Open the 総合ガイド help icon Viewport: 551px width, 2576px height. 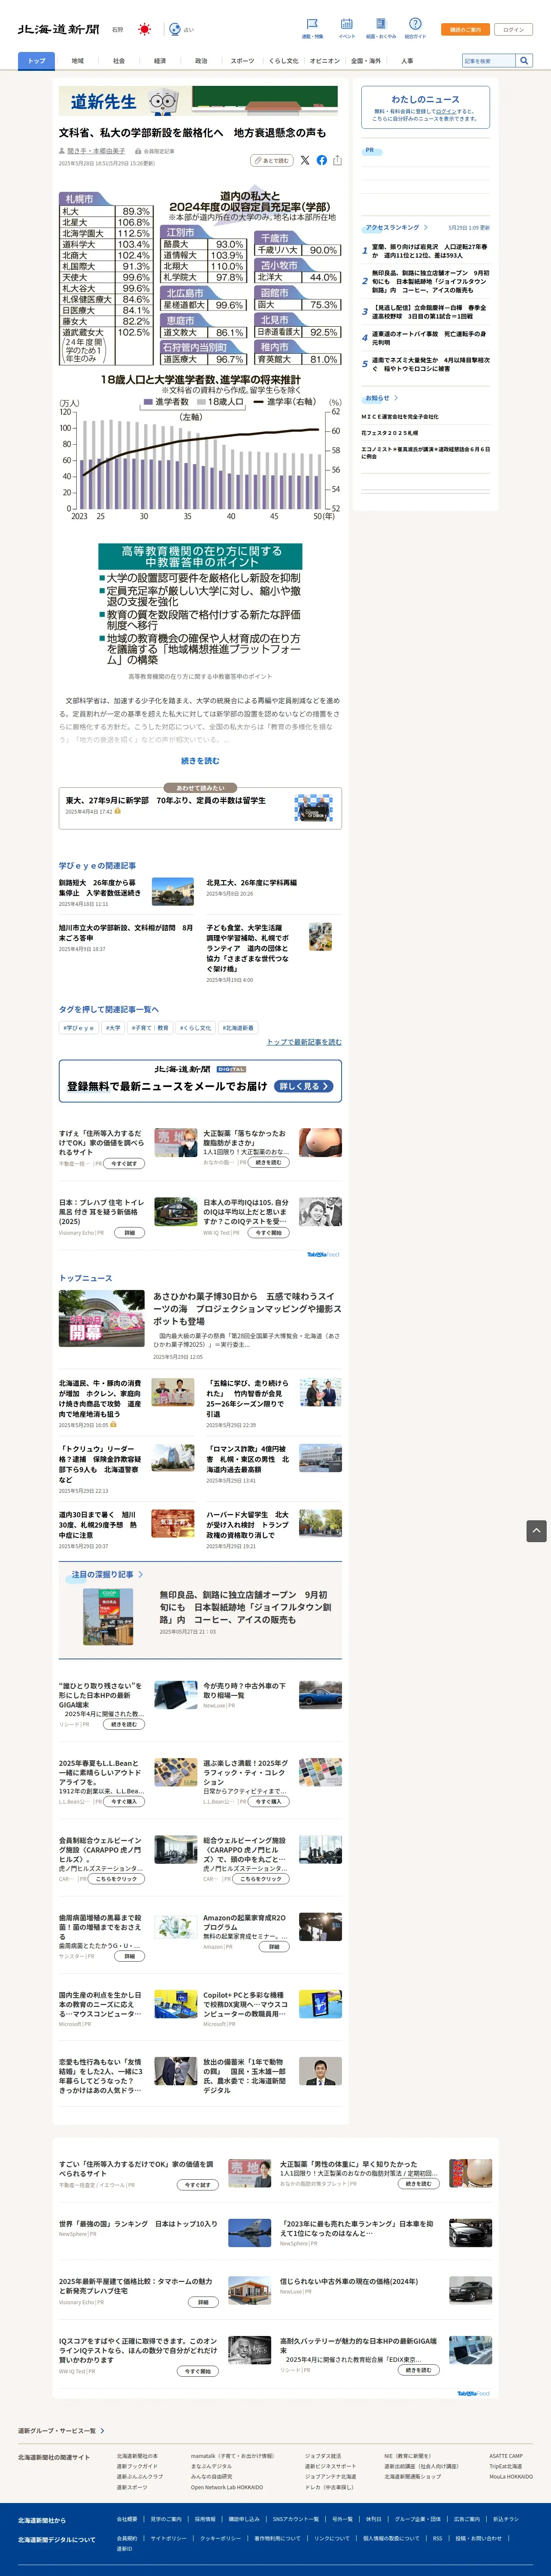click(415, 23)
